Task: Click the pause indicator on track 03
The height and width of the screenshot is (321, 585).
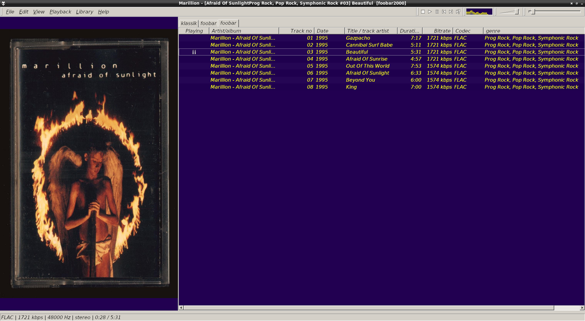Action: 194,52
